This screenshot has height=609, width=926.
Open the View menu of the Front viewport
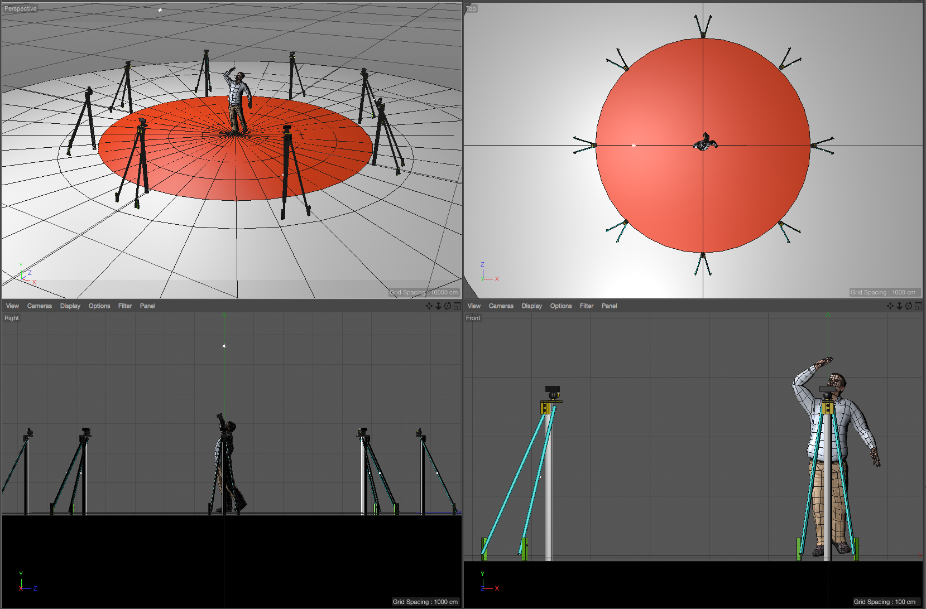point(474,306)
